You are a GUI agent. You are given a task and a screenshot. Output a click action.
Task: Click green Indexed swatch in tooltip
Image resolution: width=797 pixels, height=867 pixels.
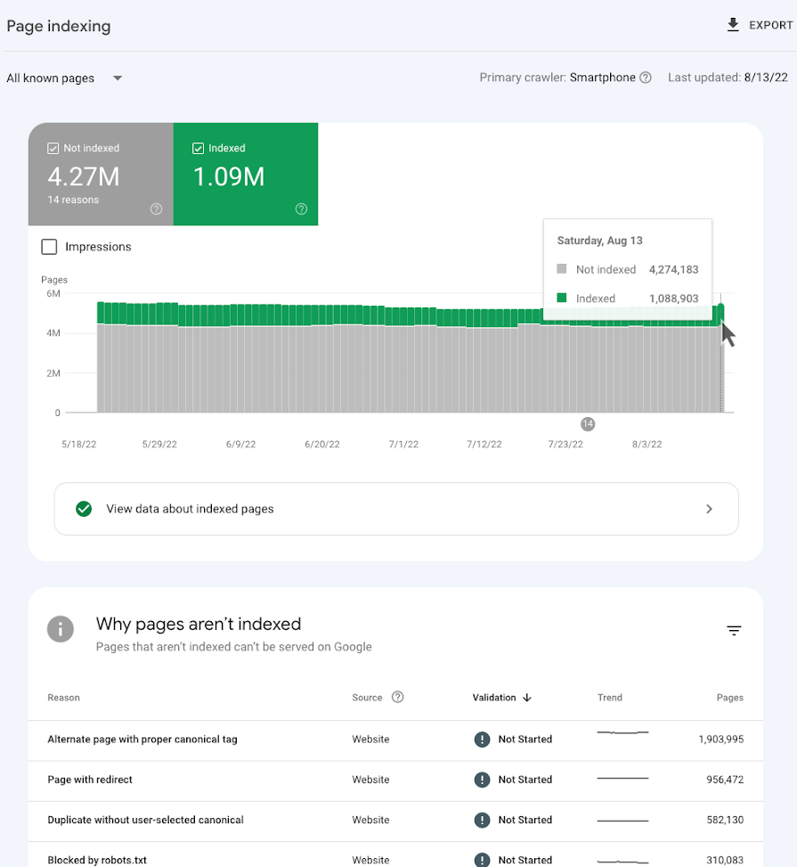[x=562, y=298]
